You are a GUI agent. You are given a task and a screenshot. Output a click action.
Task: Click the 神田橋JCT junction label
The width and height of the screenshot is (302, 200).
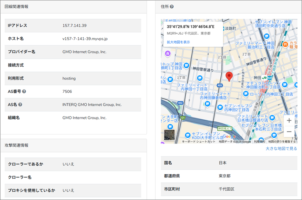click(x=225, y=128)
